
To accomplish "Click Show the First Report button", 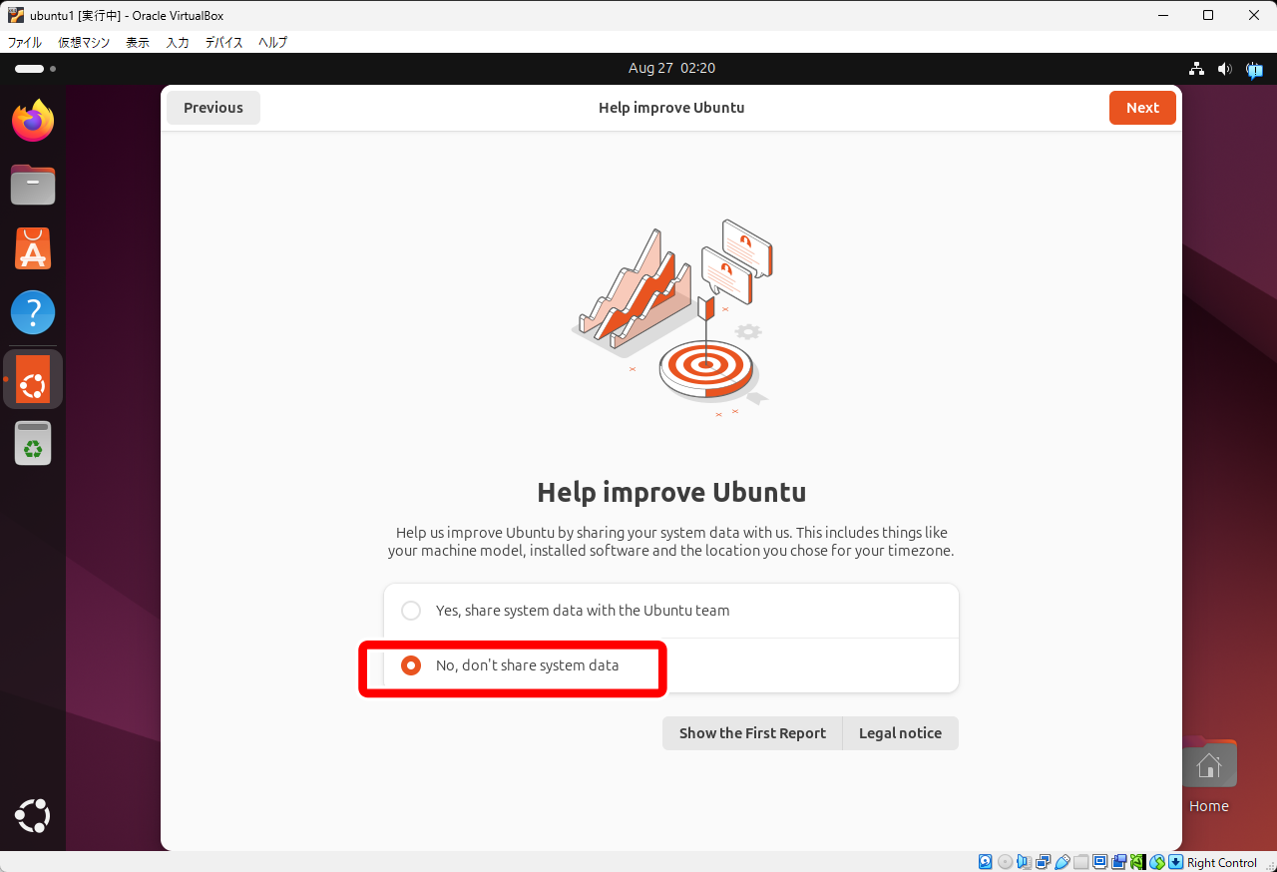I will pos(752,733).
